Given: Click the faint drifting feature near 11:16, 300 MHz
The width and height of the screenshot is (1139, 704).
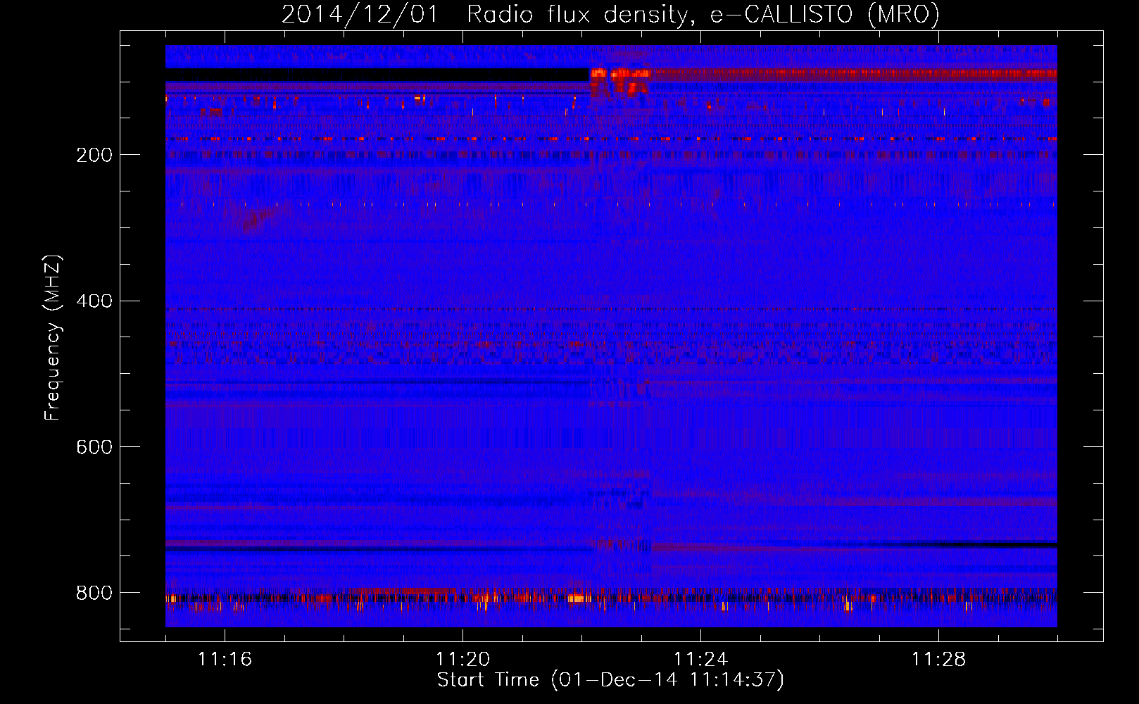Looking at the screenshot, I should (255, 218).
